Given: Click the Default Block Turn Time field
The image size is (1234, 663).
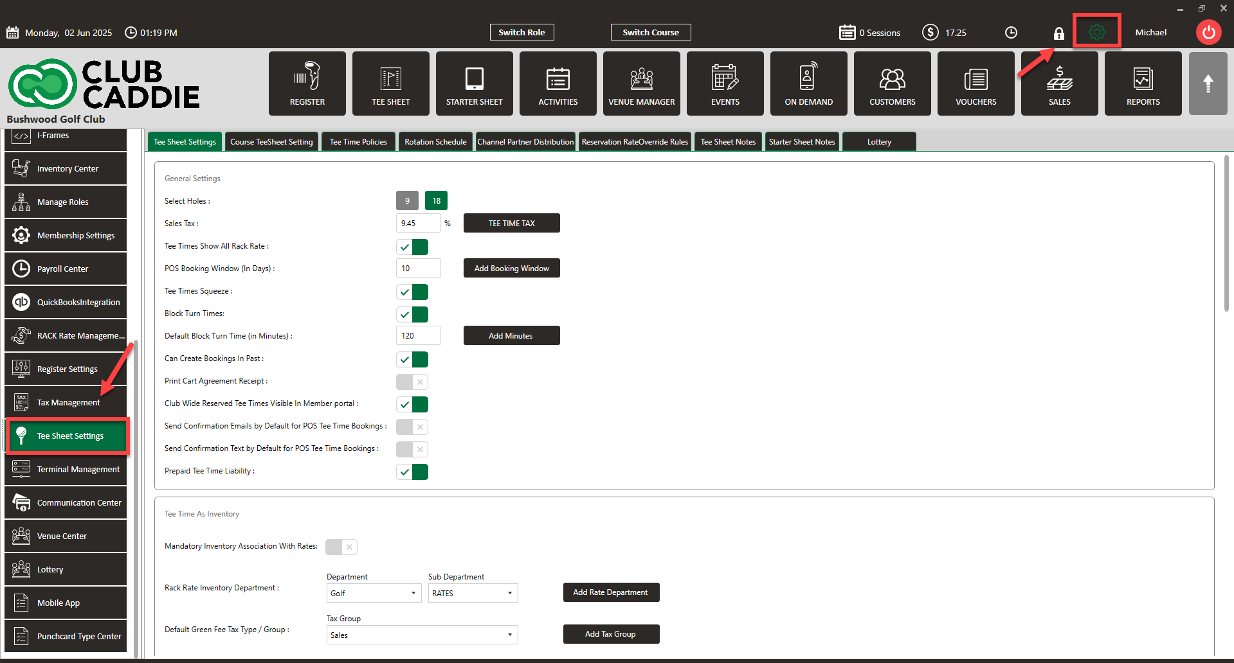Looking at the screenshot, I should pyautogui.click(x=419, y=335).
